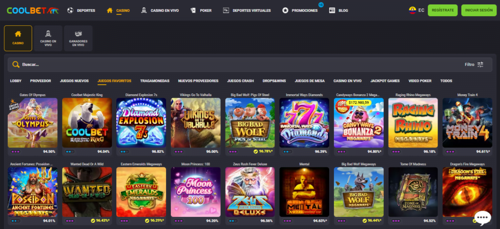500x229 pixels.
Task: Open the live chat bubble
Action: pos(482,217)
